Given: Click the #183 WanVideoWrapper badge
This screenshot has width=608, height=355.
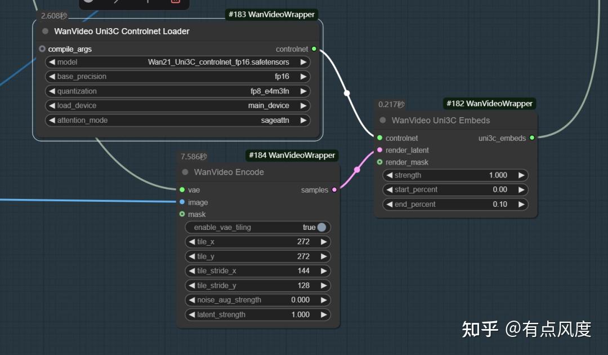Looking at the screenshot, I should click(272, 14).
